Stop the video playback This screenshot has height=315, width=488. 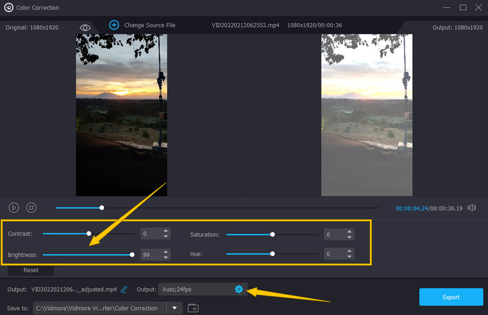[31, 208]
